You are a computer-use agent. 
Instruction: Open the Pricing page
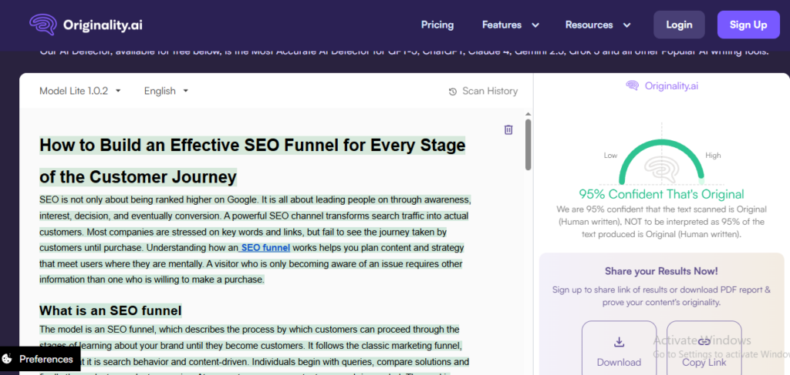tap(437, 25)
